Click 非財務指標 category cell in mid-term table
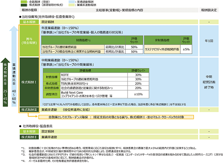This screenshot has height=163, width=223. pos(52,88)
